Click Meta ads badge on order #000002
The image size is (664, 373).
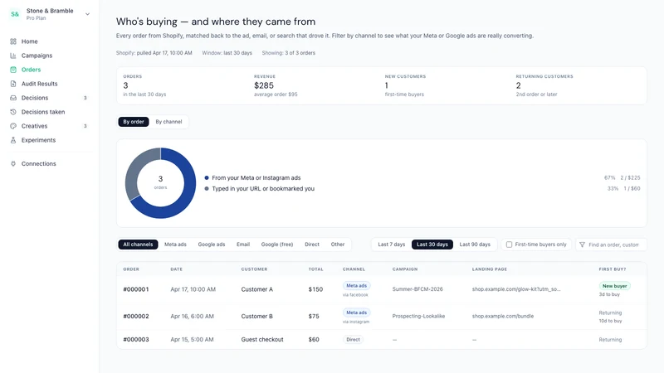pos(357,312)
